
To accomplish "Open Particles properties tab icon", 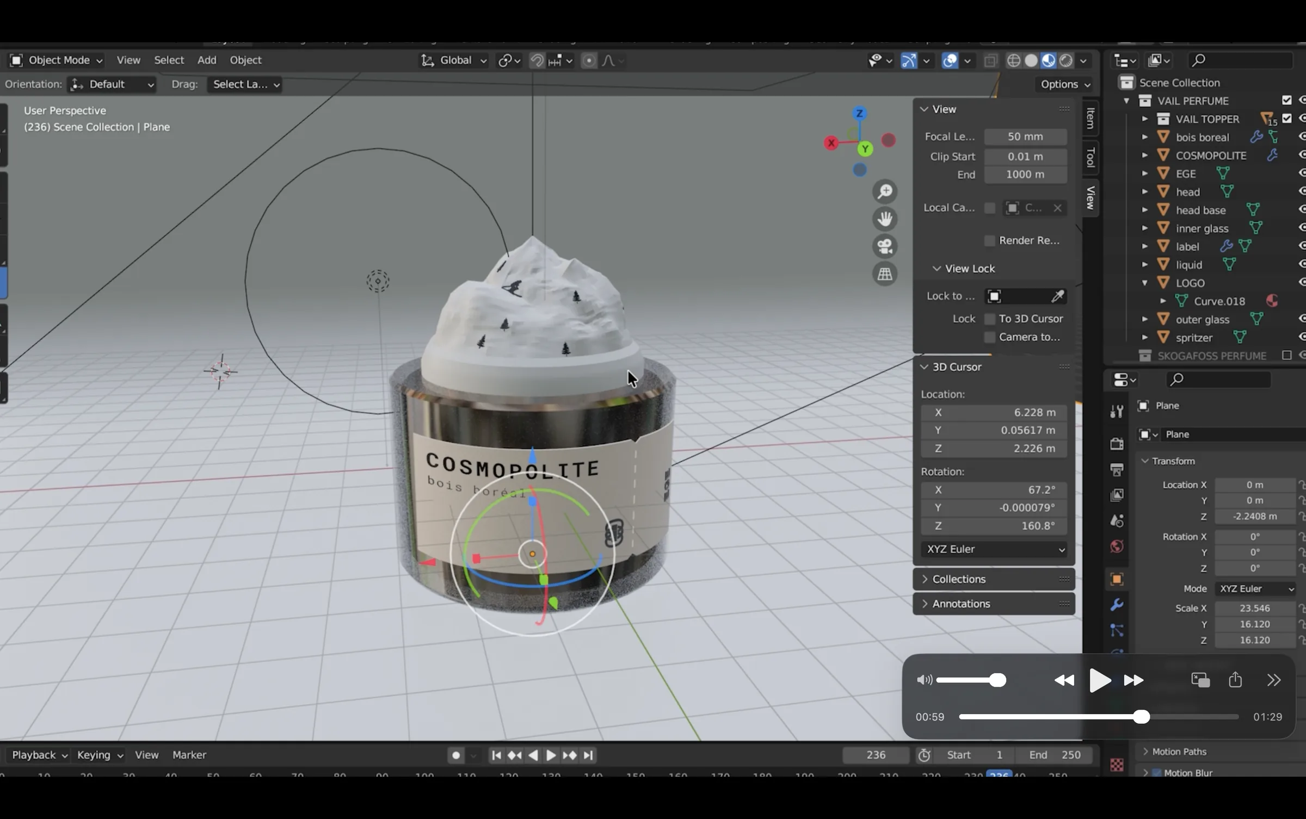I will [1117, 630].
